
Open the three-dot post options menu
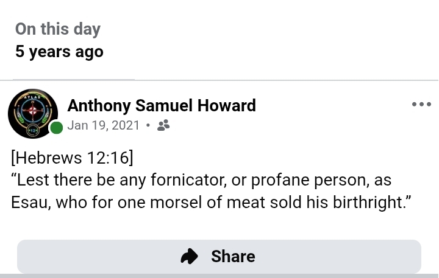pos(421,104)
